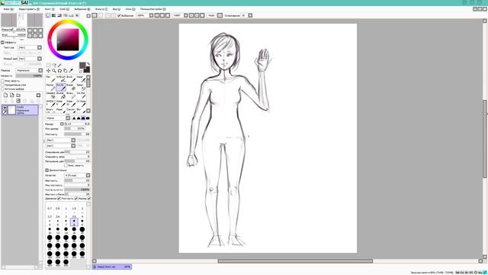Enable preserve opacity checkbox in layer panel

pos(3,81)
